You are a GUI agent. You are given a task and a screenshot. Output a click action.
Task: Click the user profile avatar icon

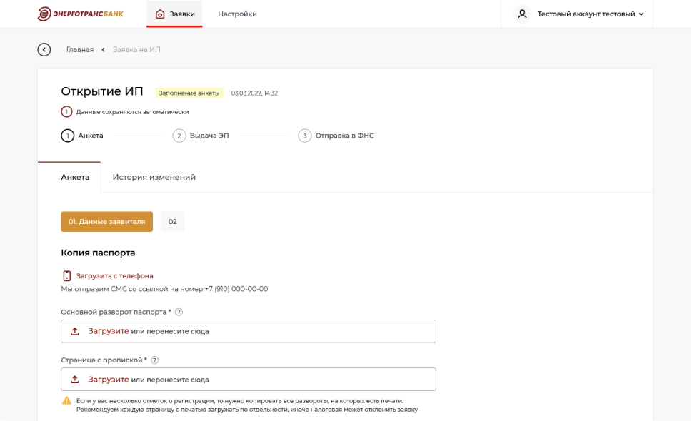(x=523, y=14)
